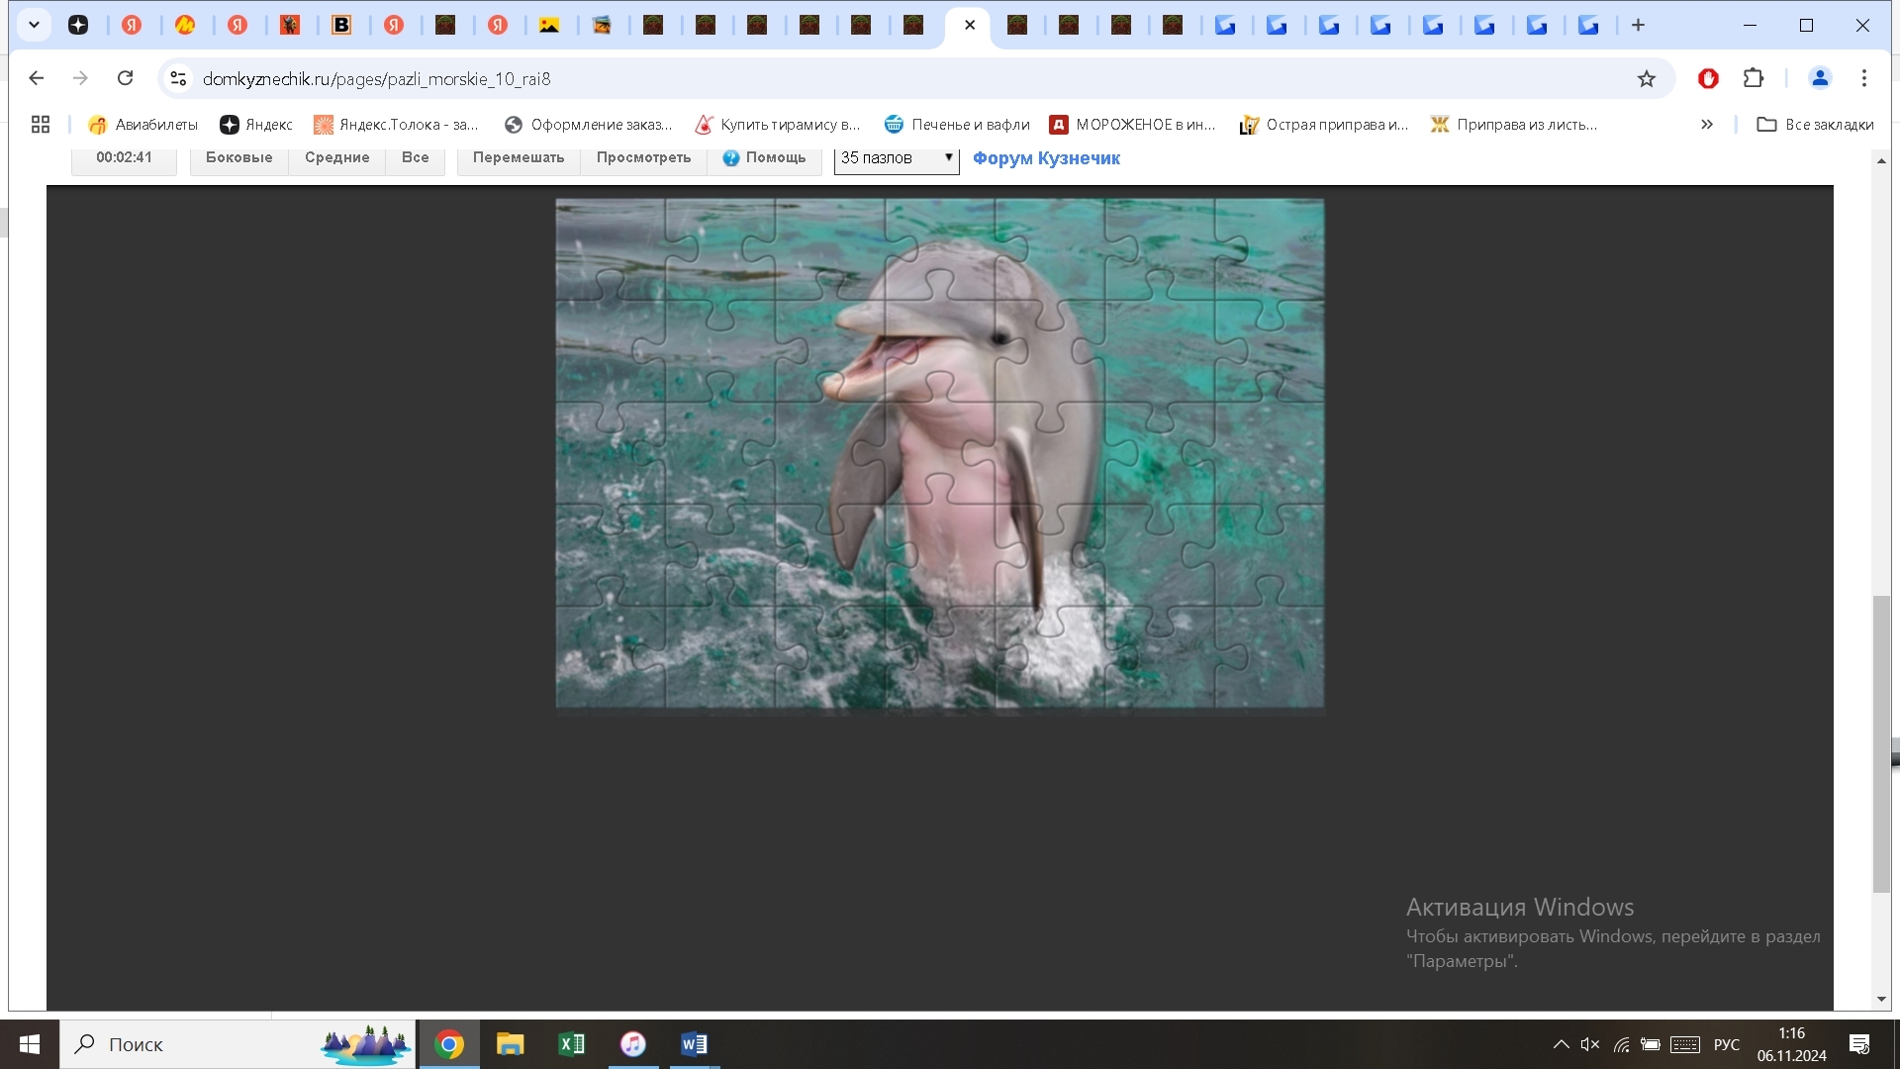Open the МОРОЖЕНОЕ bookmark

click(x=1133, y=124)
